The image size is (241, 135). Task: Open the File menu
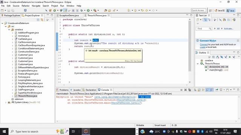pos(3,6)
